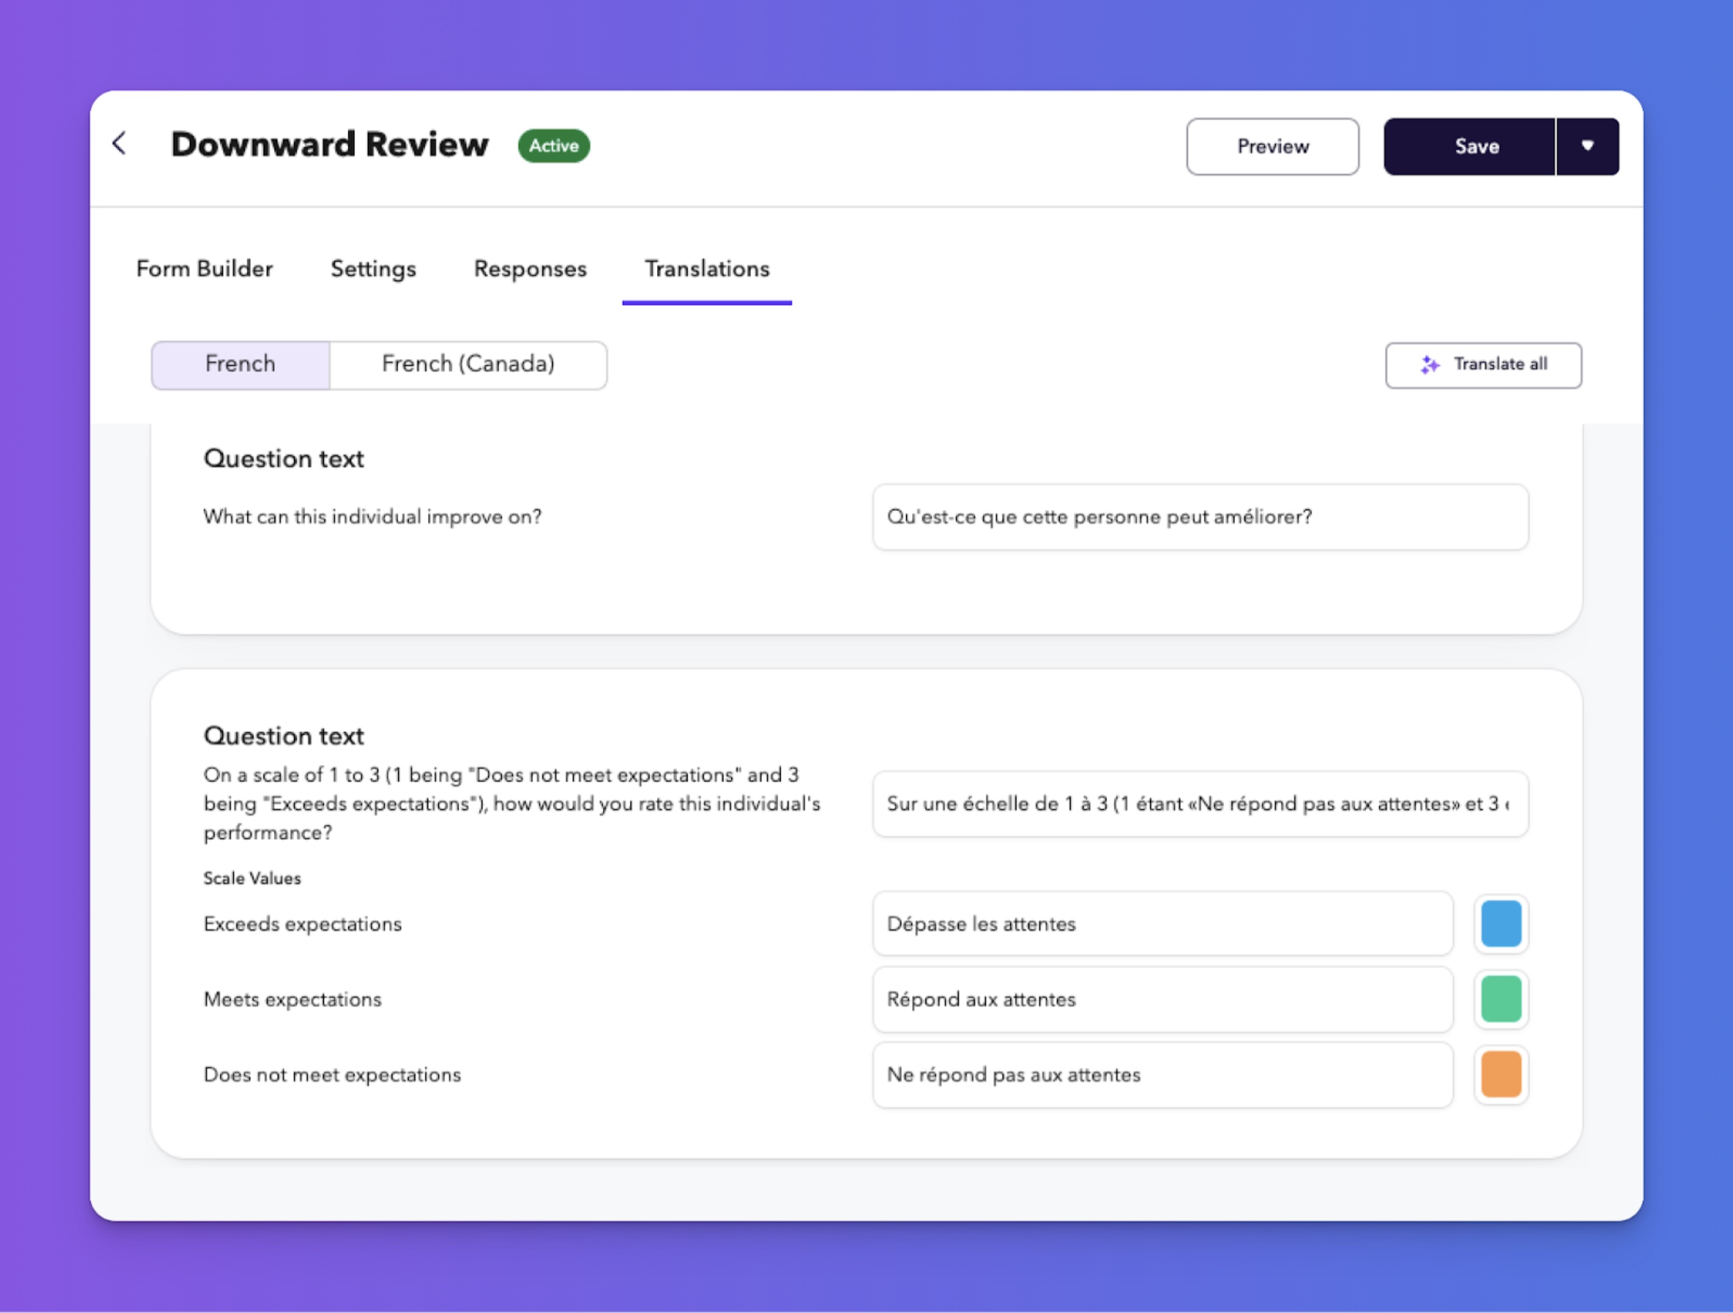Edit 'Ne répond pas aux attentes' field
1733x1313 pixels.
[1162, 1074]
